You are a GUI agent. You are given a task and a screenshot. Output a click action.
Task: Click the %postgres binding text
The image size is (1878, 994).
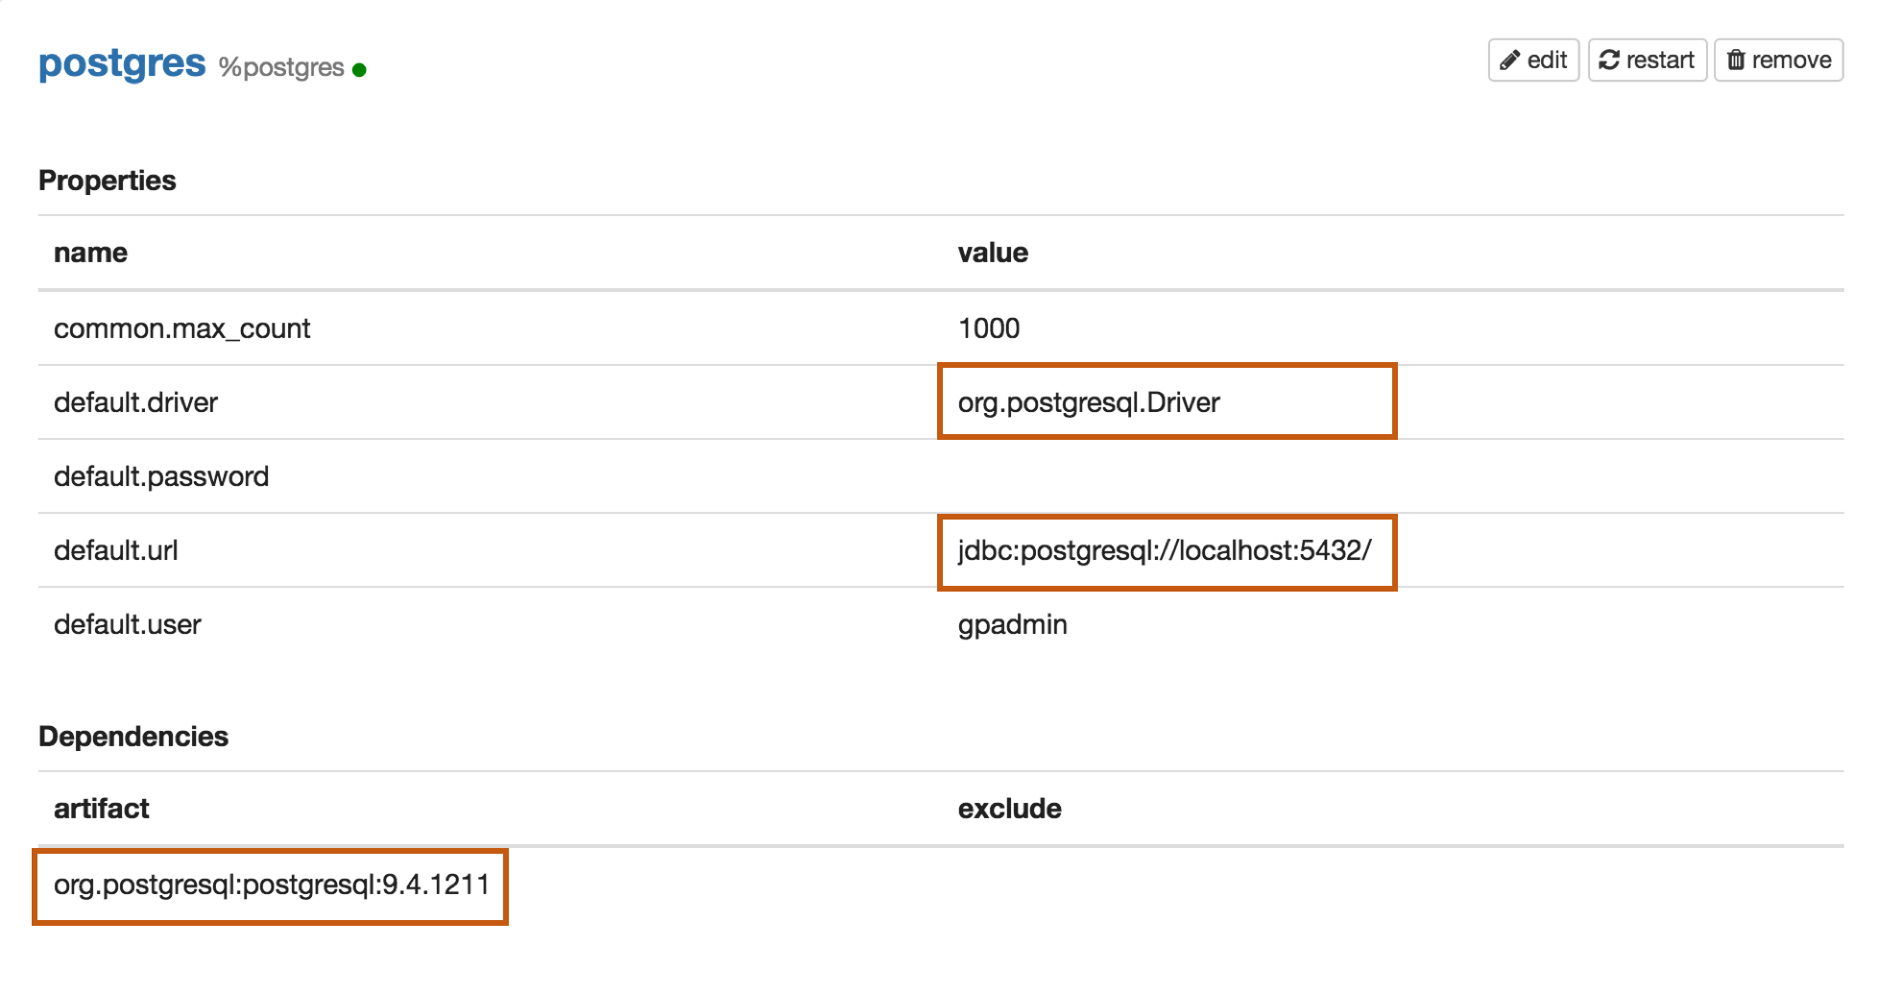[281, 67]
